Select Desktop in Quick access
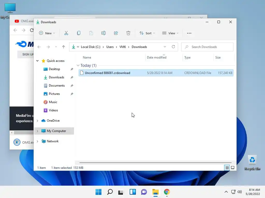Viewport: 265px width, 198px height. [54, 69]
